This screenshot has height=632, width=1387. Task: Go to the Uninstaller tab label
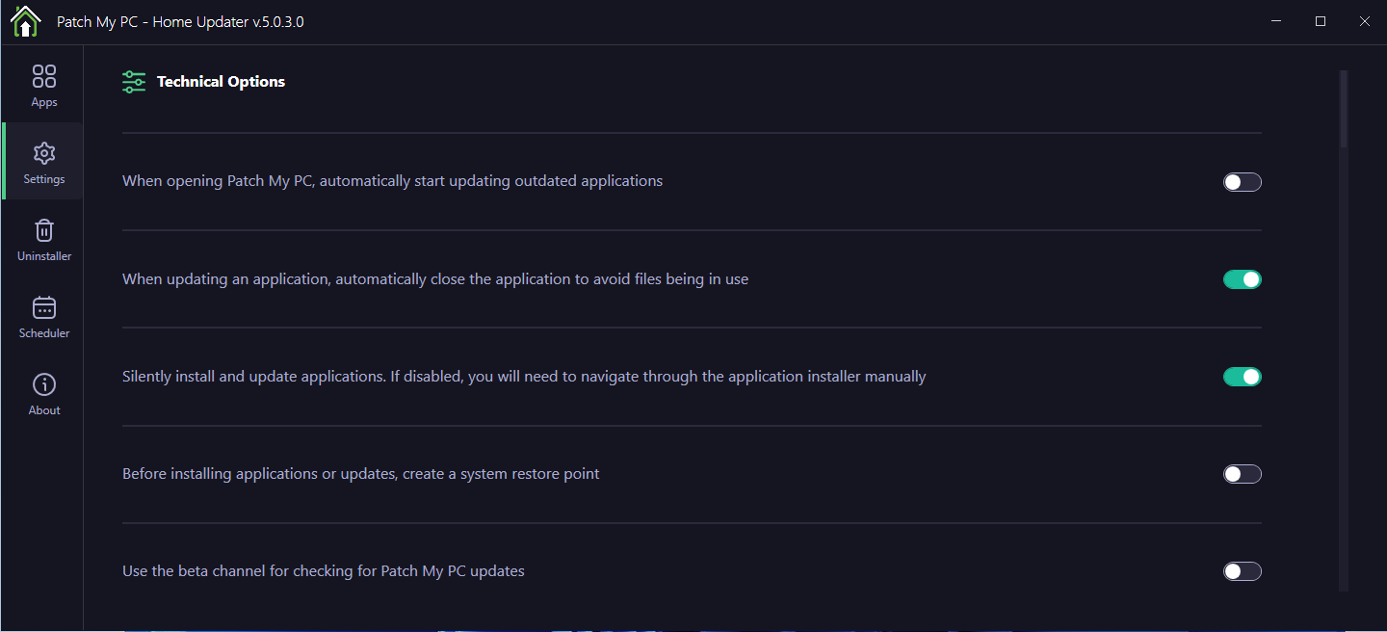coord(44,256)
